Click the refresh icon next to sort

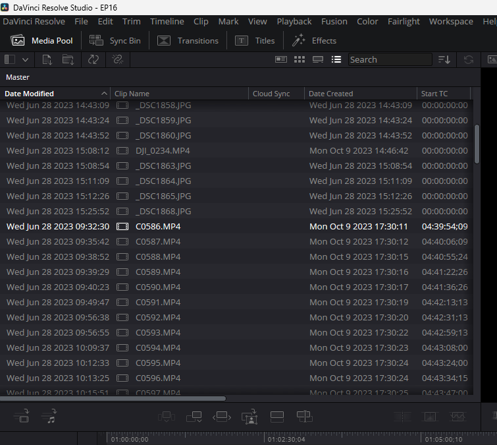point(469,60)
